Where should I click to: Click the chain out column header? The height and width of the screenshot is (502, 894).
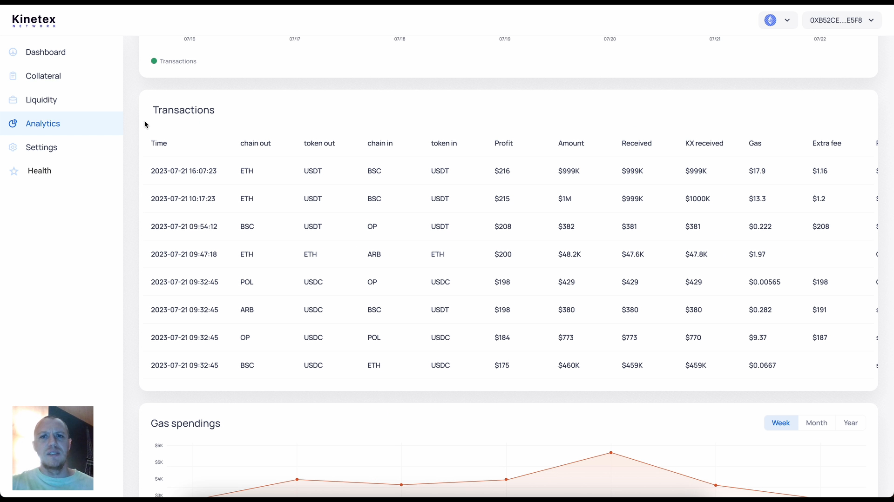tap(255, 143)
